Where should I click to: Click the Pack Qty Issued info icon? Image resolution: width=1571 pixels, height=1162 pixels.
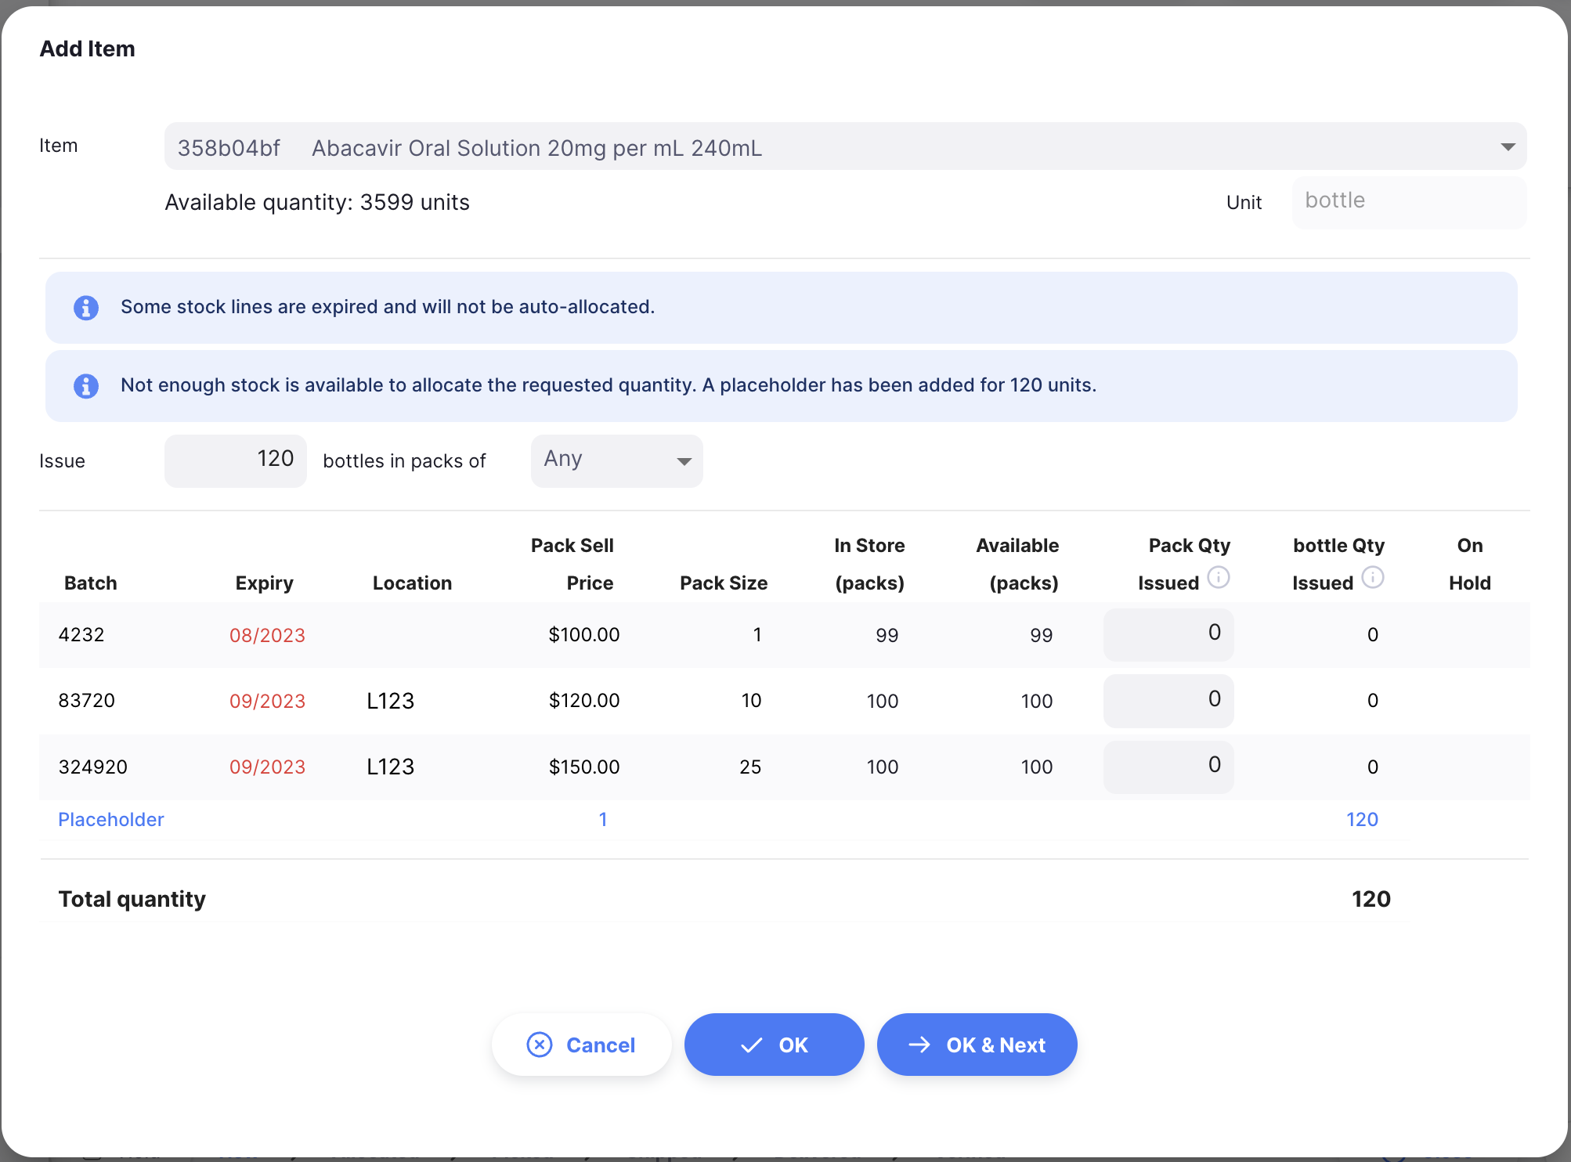[1218, 578]
